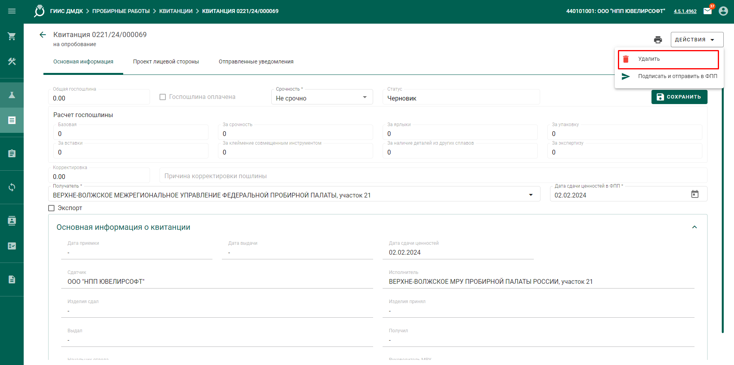Open the contacts badge sidebar section
This screenshot has height=365, width=734.
point(12,221)
